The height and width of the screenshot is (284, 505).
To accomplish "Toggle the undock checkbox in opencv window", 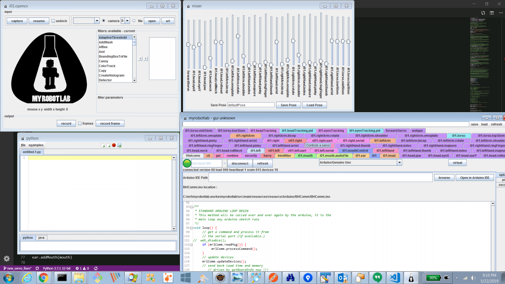I will tap(53, 21).
